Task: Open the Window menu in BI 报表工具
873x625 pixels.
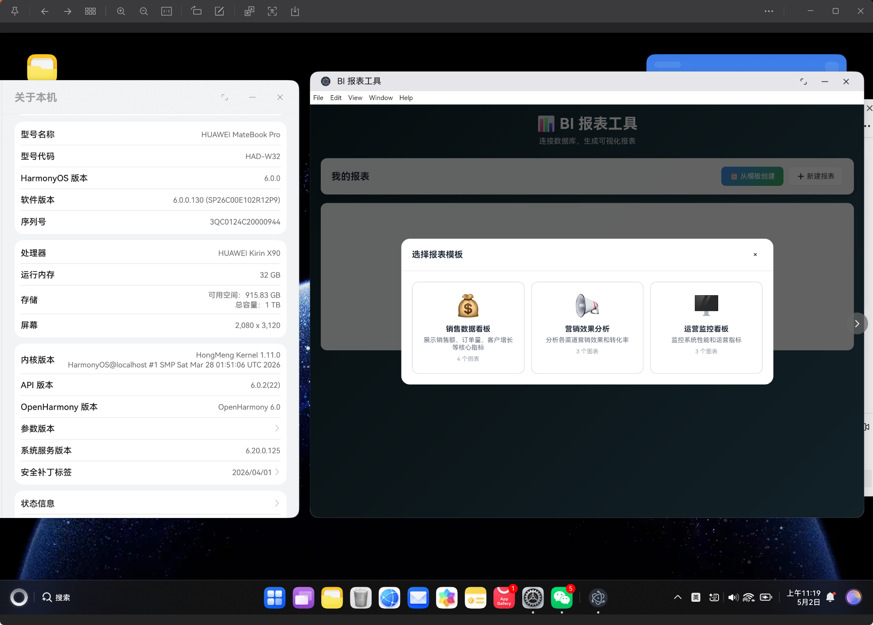Action: pos(380,97)
